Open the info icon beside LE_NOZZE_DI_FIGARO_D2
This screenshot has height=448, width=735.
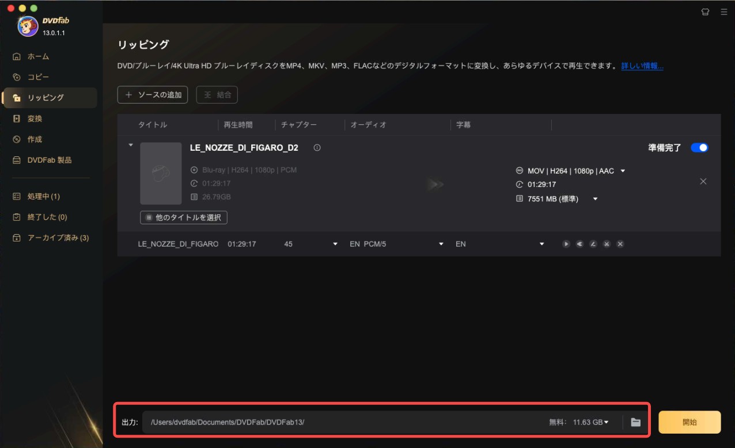pos(317,148)
